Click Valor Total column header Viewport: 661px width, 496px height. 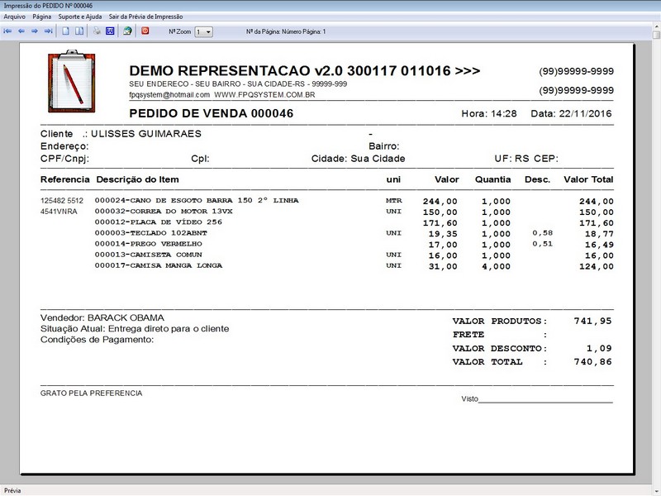pyautogui.click(x=588, y=179)
